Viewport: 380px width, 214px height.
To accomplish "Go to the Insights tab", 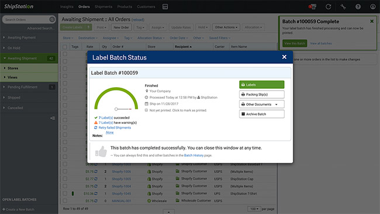I will pos(67,6).
